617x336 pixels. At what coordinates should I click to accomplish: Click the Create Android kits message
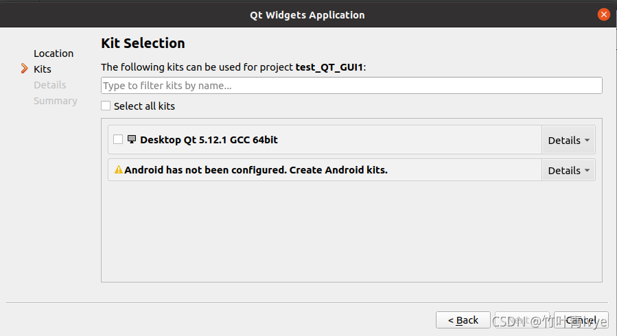[256, 169]
